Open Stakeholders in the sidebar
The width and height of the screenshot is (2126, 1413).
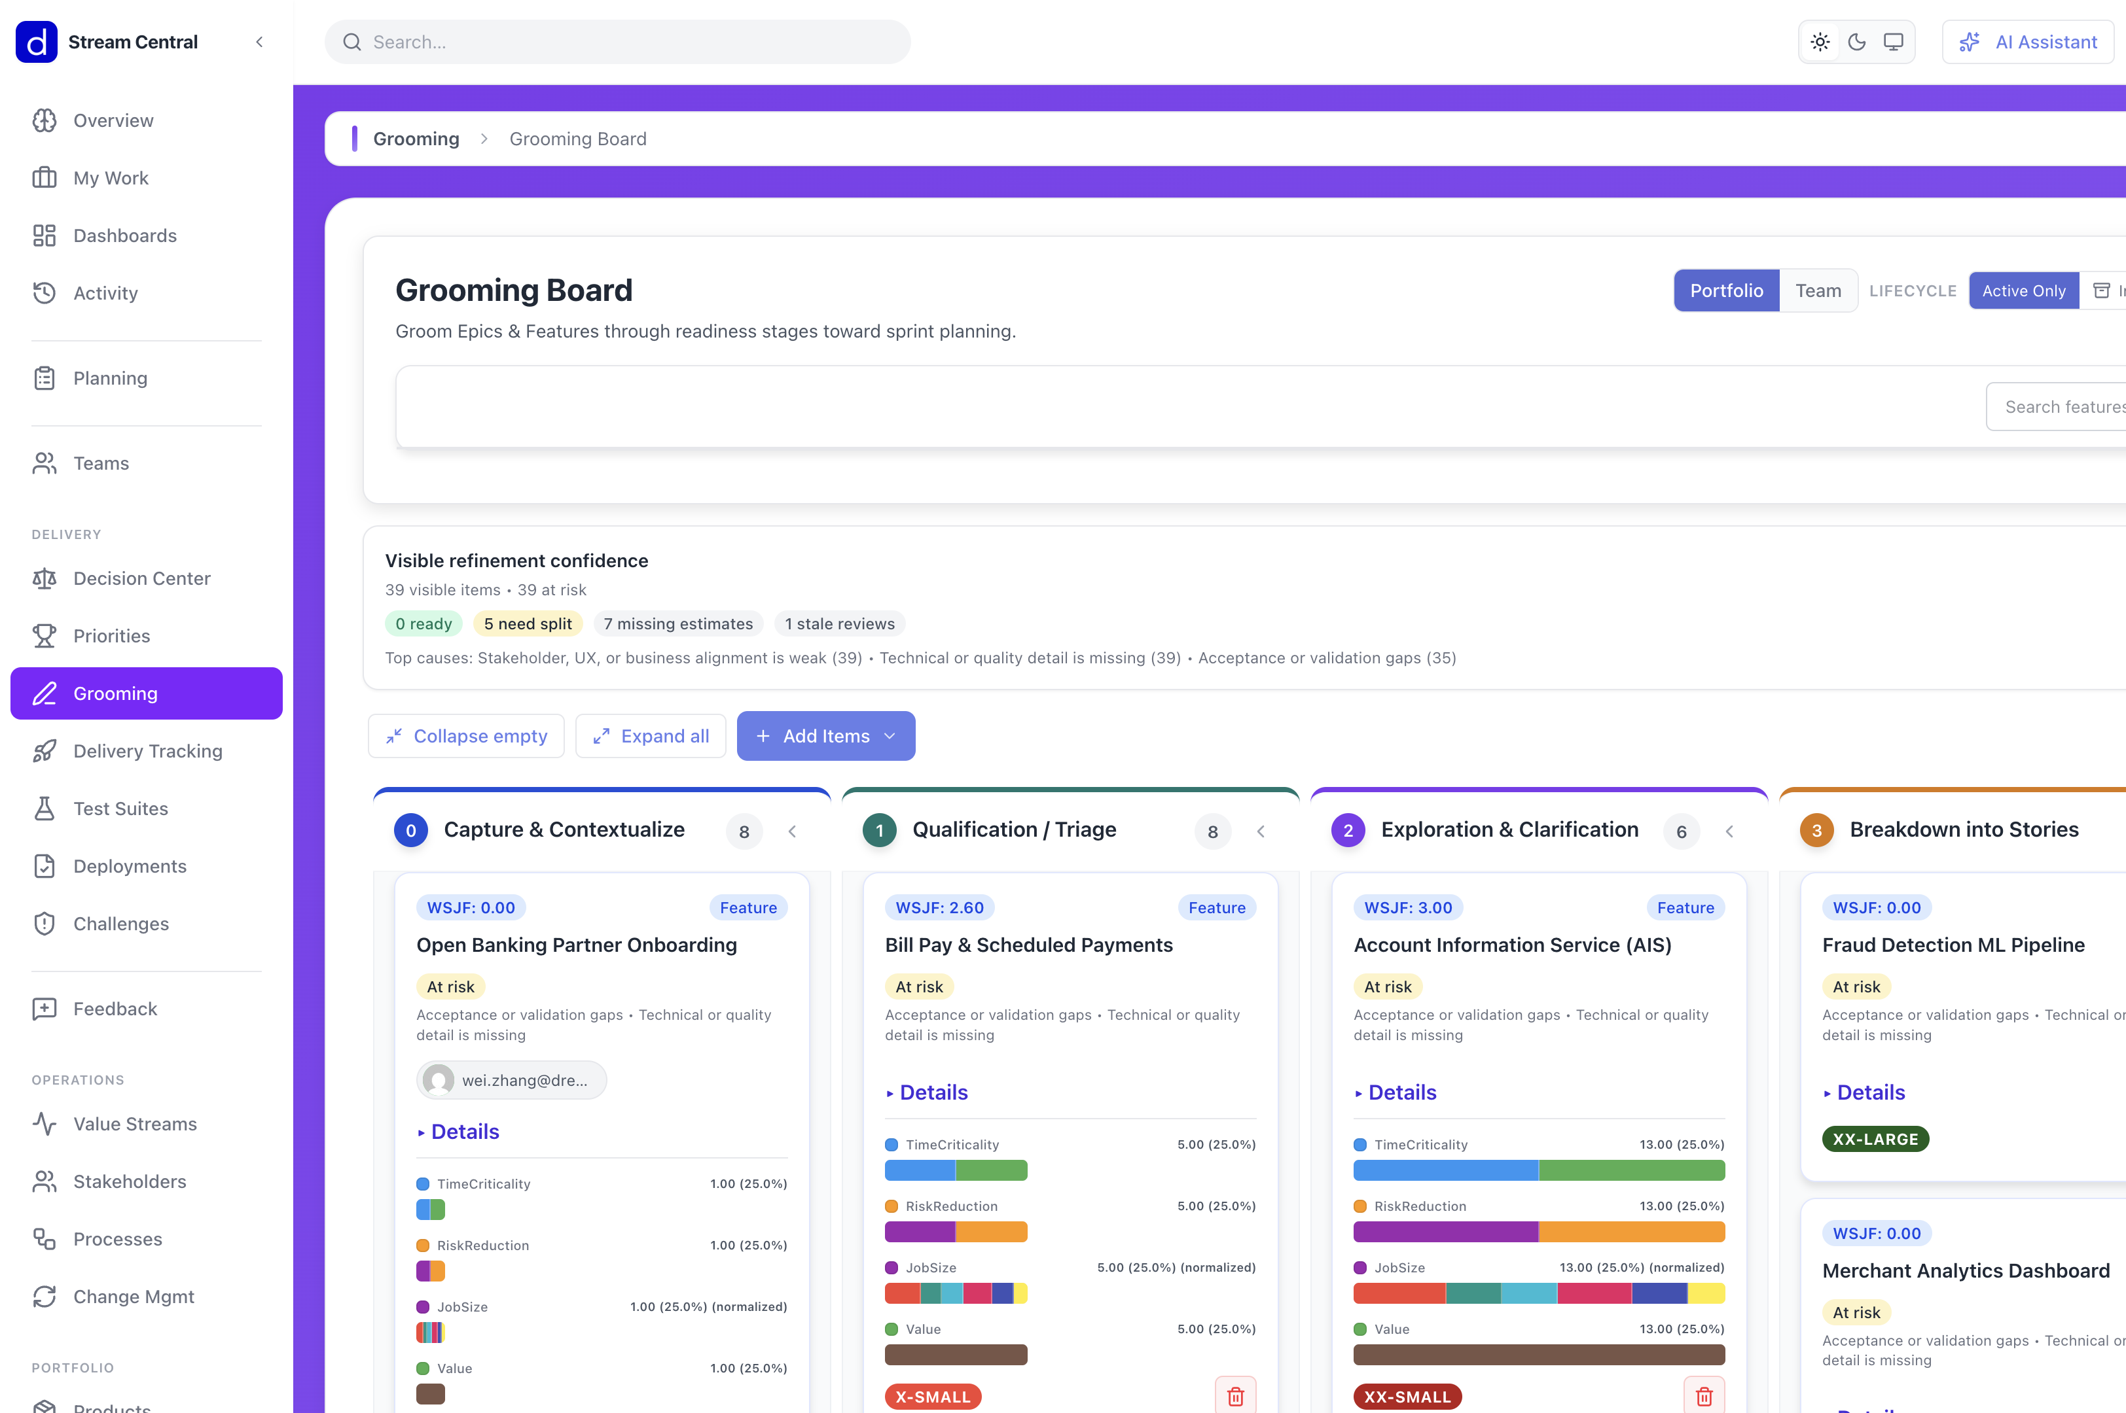pos(146,1181)
